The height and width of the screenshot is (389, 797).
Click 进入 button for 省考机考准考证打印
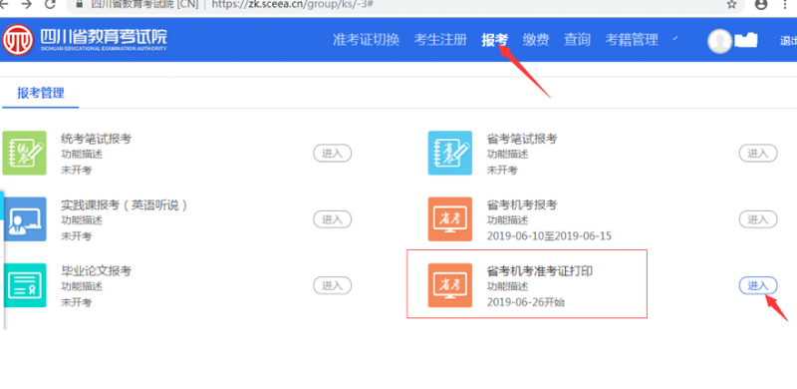758,285
